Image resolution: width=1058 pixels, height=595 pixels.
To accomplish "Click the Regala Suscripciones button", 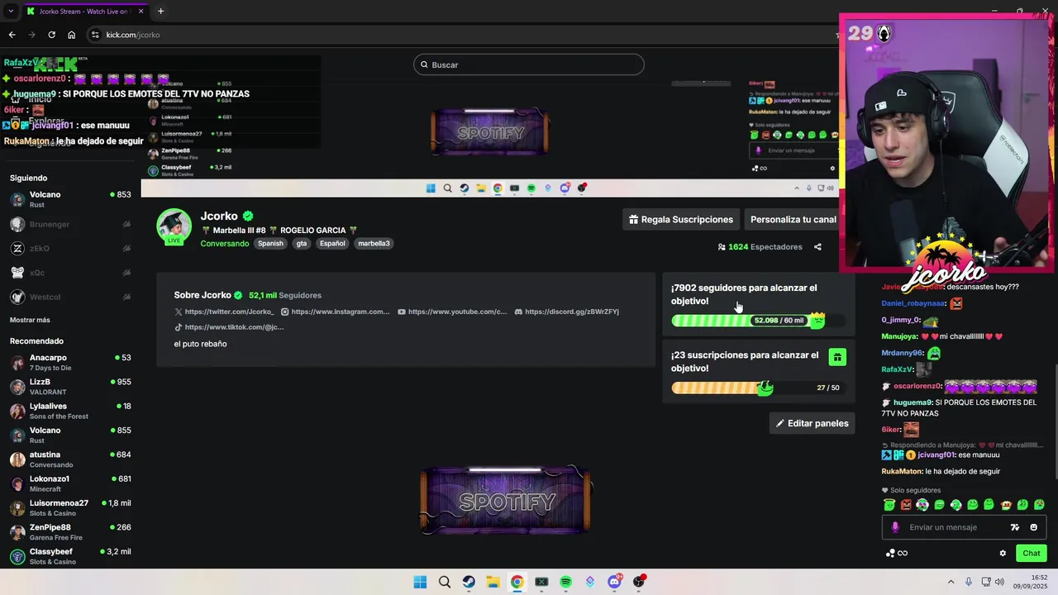I will pos(681,220).
